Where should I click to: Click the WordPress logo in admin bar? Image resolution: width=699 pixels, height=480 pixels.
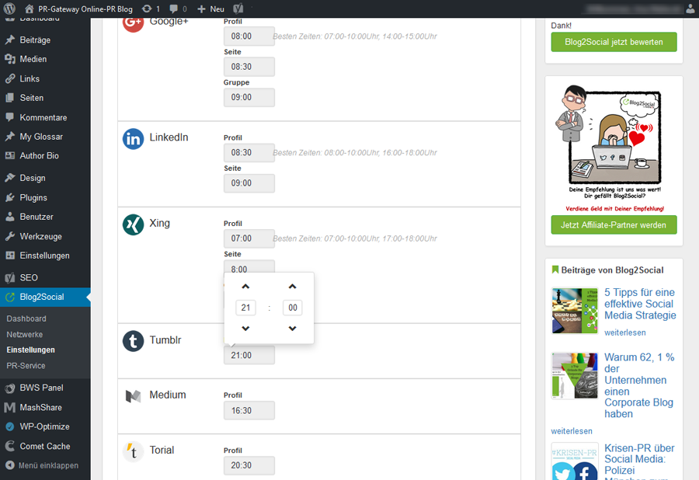pyautogui.click(x=9, y=9)
